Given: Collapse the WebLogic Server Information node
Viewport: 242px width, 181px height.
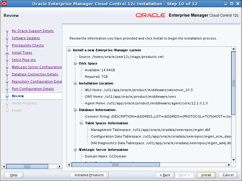Looking at the screenshot, I should tap(75, 150).
